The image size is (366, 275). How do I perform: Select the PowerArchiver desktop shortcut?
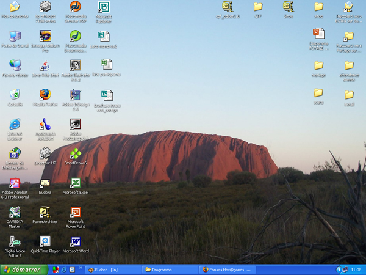coord(45,213)
